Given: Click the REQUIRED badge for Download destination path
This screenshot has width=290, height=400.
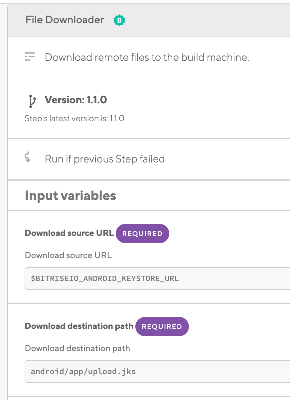Looking at the screenshot, I should 162,326.
